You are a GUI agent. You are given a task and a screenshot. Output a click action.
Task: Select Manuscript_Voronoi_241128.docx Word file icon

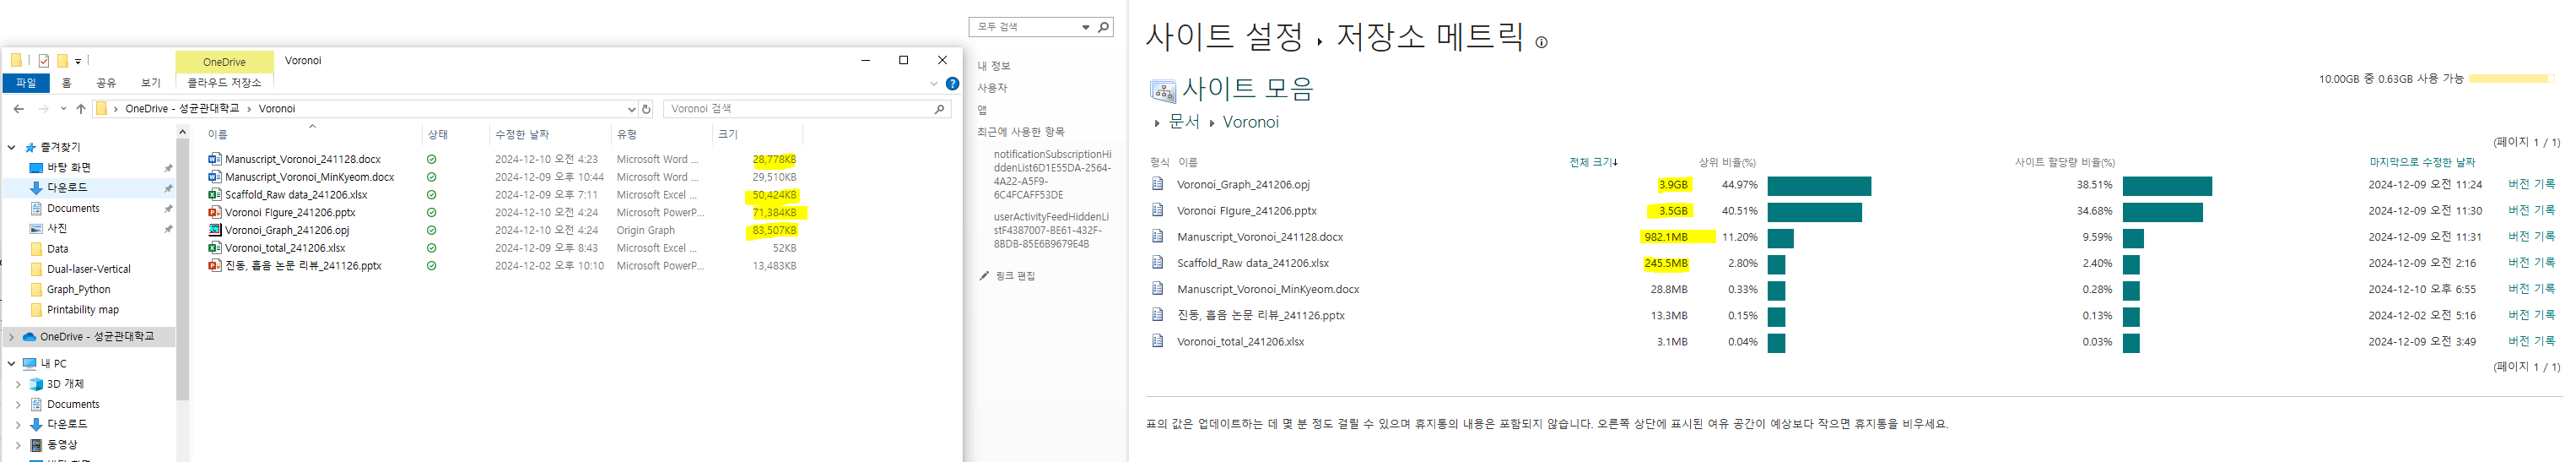pyautogui.click(x=214, y=159)
